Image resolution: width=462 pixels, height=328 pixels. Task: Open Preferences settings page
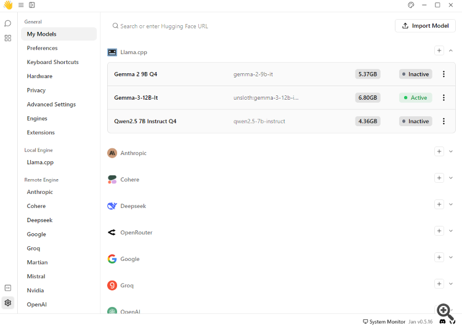[42, 48]
